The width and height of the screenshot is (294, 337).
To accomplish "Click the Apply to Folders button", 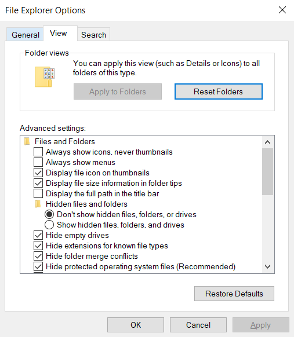I will click(x=118, y=91).
